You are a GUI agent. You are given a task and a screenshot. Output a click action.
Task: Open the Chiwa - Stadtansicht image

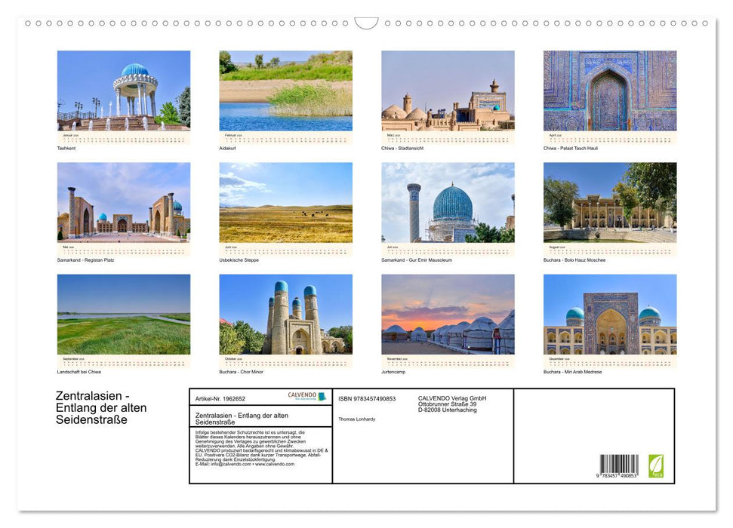tap(448, 91)
